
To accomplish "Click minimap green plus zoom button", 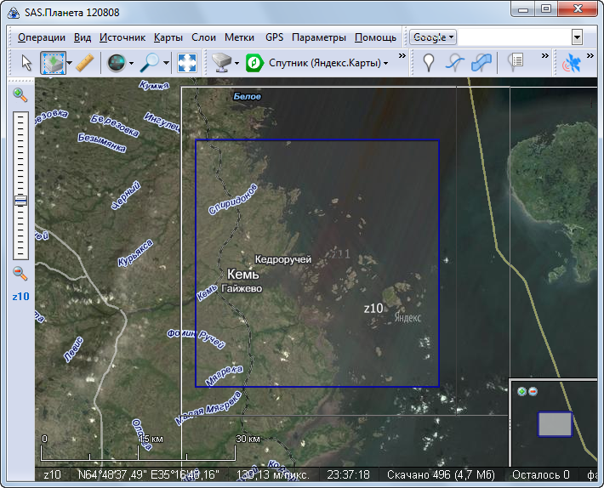I will (521, 391).
